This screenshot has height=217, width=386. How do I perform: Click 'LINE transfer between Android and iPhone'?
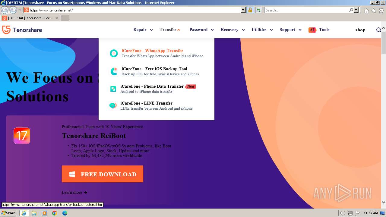156,108
